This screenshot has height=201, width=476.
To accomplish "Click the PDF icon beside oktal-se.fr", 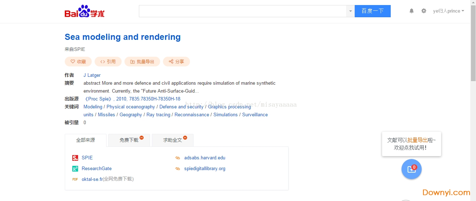I will [x=75, y=179].
